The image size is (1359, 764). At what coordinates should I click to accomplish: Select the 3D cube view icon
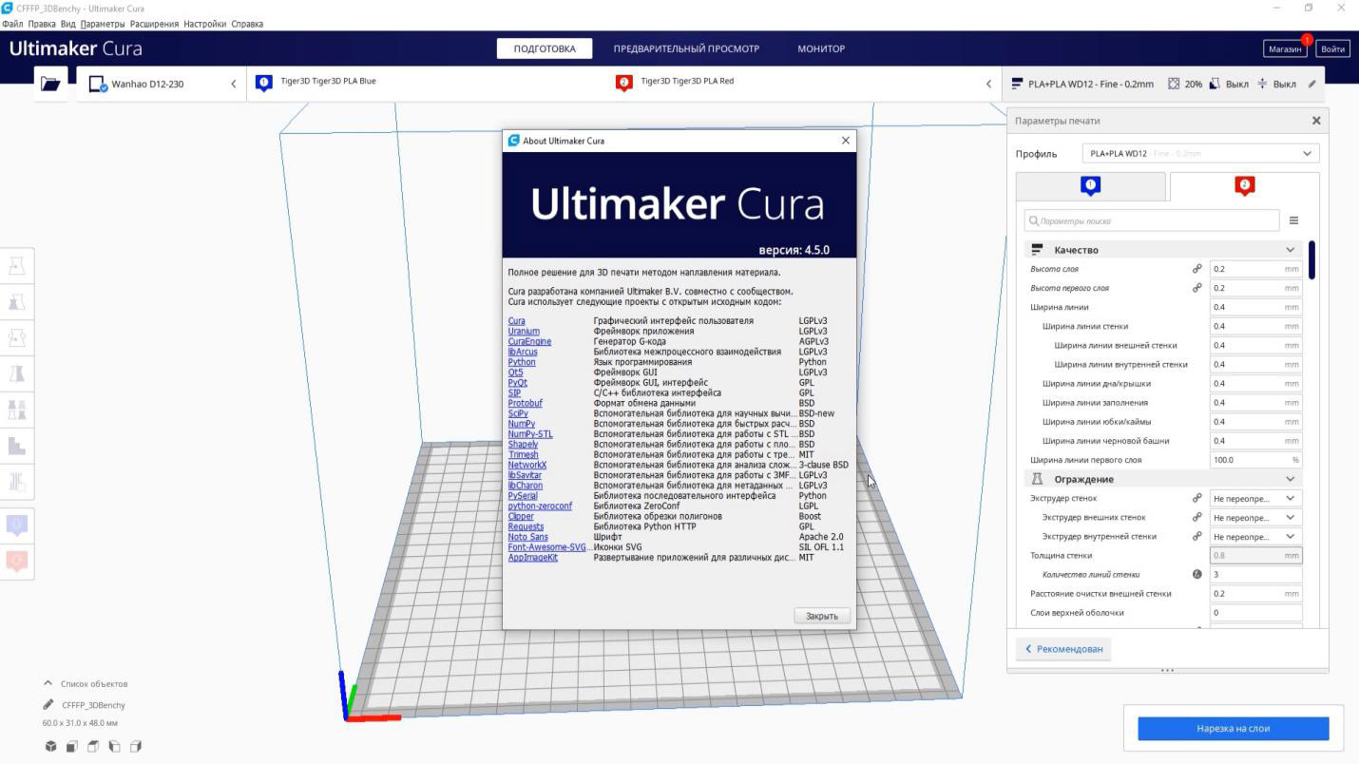click(50, 747)
